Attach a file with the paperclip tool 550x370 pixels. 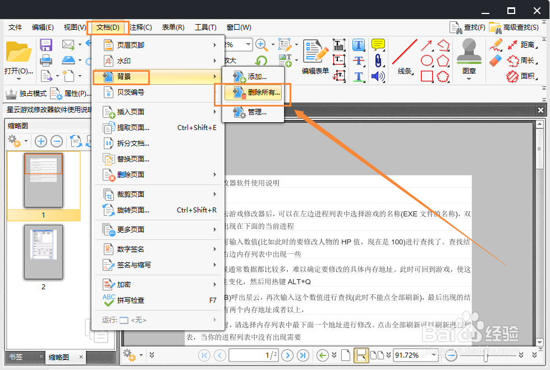(x=378, y=61)
